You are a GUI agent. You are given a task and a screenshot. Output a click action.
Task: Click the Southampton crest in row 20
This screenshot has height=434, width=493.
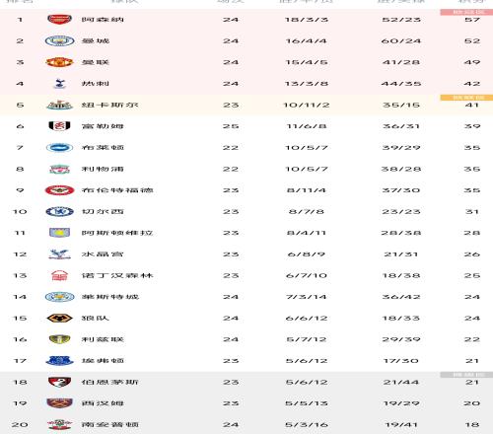[x=59, y=424]
